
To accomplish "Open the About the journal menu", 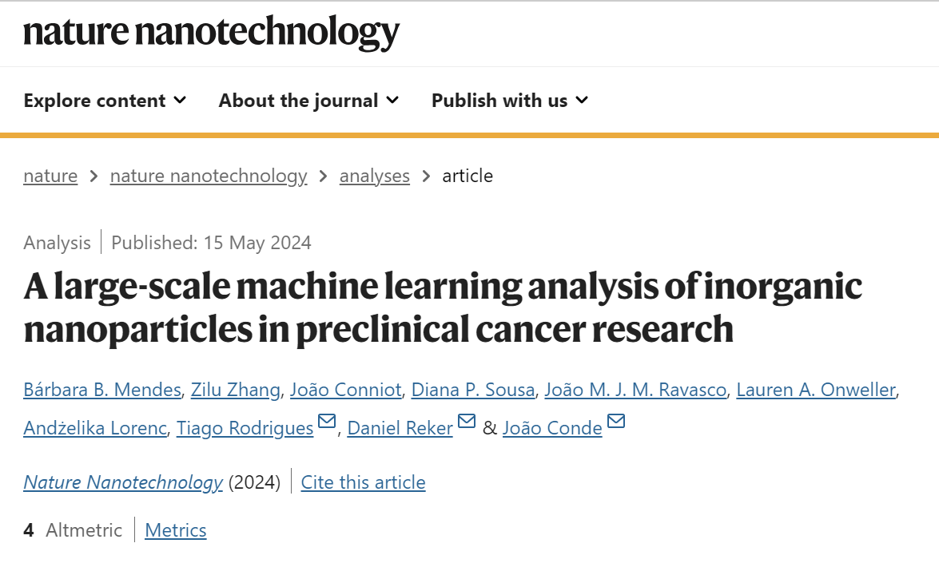I will click(x=308, y=101).
